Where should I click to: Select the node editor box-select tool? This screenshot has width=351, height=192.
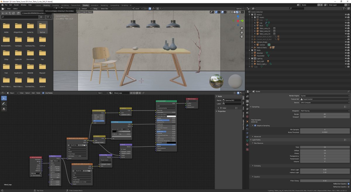click(x=4, y=98)
